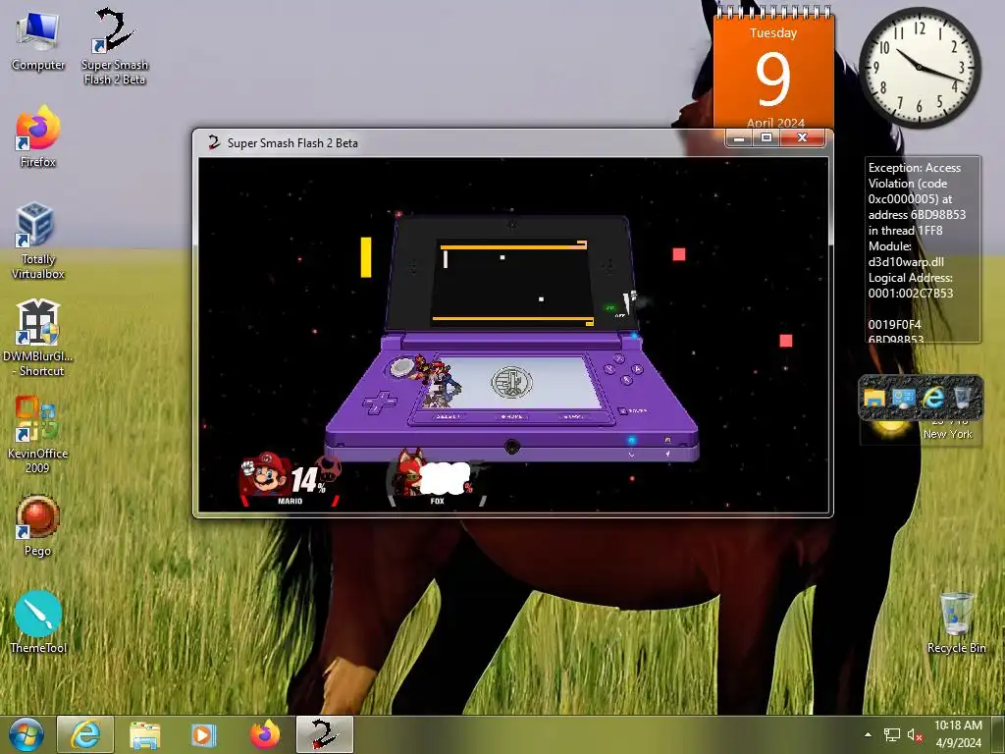Click the Show desktop button
Image resolution: width=1005 pixels, height=754 pixels.
[1000, 734]
